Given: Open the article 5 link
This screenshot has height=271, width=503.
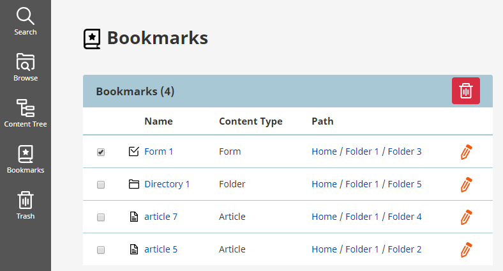Looking at the screenshot, I should point(161,249).
